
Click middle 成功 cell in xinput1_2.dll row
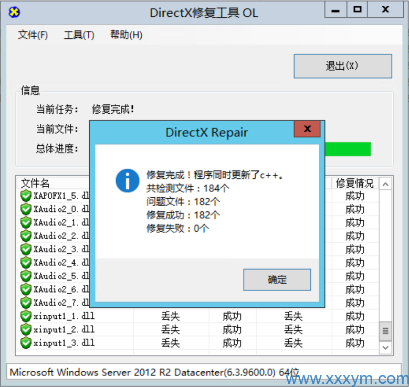(x=232, y=330)
